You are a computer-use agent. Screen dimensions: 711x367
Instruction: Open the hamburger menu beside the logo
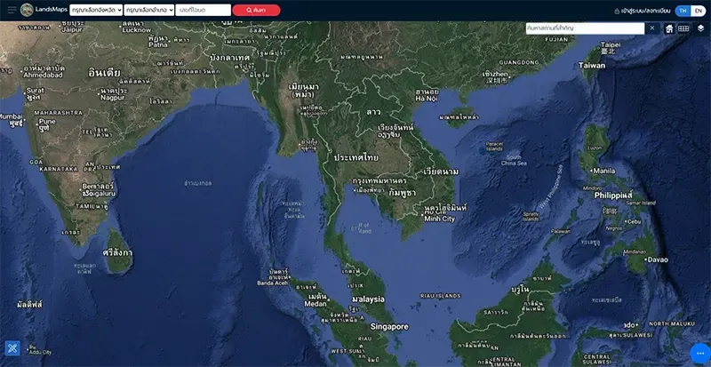point(12,10)
